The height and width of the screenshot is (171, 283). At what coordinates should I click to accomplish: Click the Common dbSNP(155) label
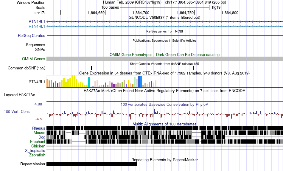tap(27, 68)
